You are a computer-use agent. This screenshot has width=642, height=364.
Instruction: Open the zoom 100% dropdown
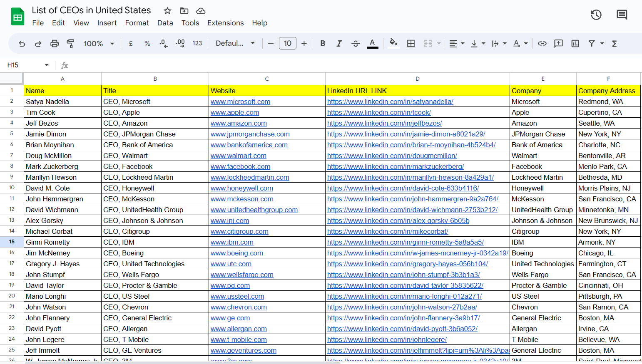99,43
